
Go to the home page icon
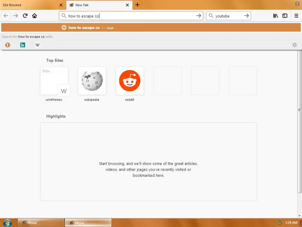pyautogui.click(x=35, y=16)
